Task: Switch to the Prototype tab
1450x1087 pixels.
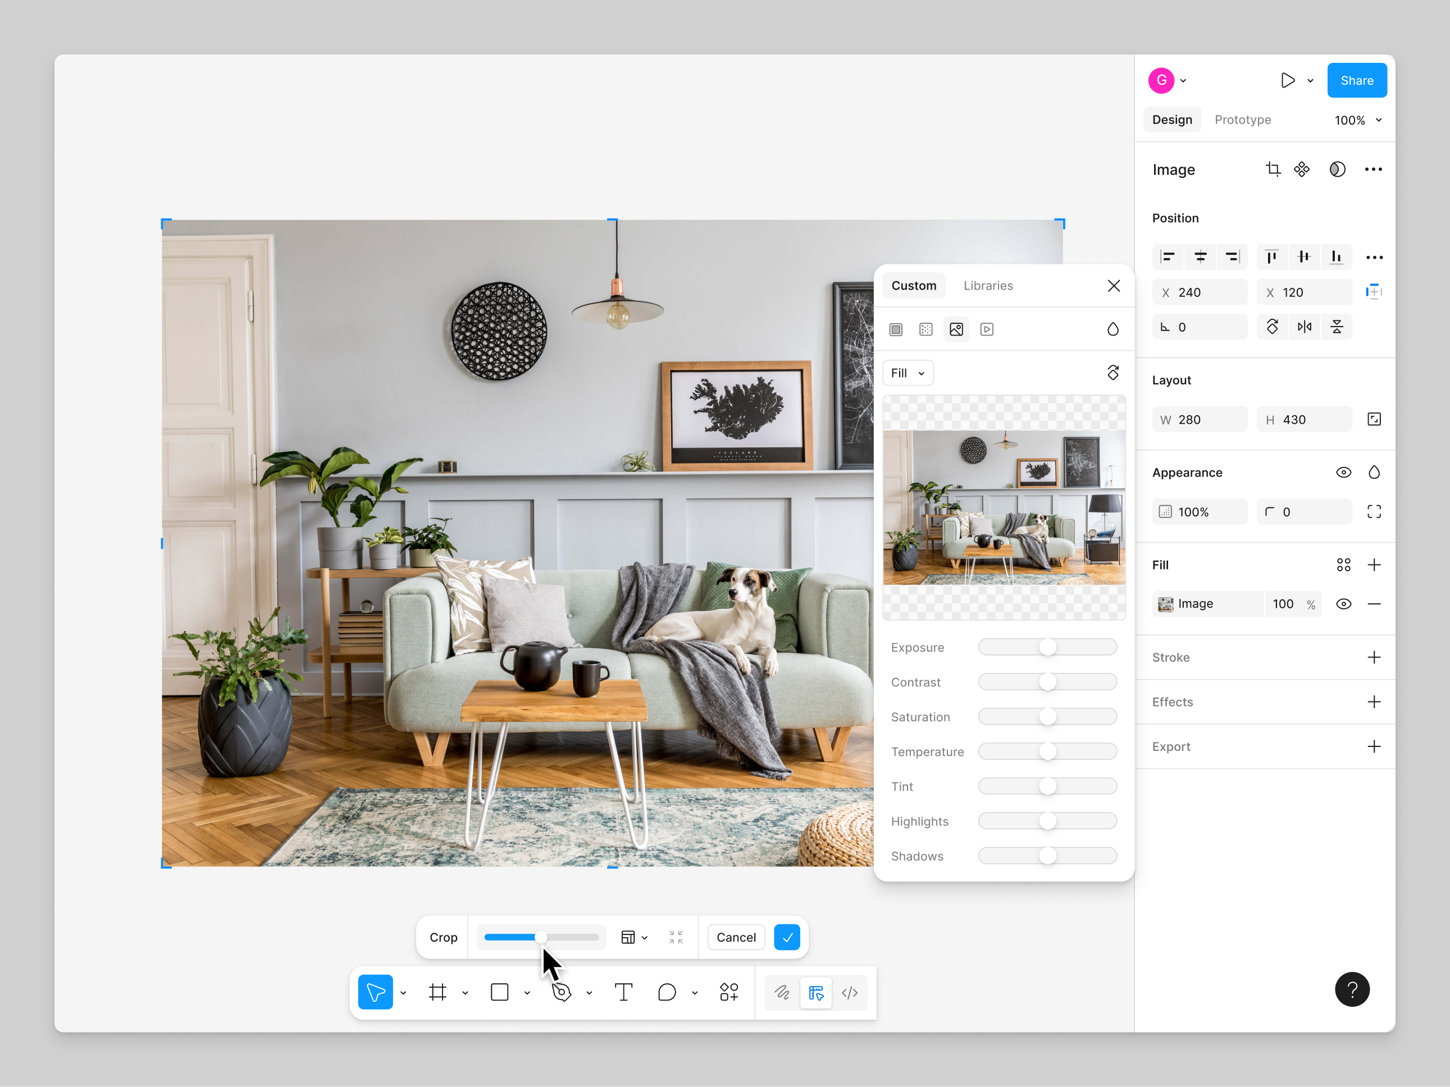Action: click(x=1243, y=119)
